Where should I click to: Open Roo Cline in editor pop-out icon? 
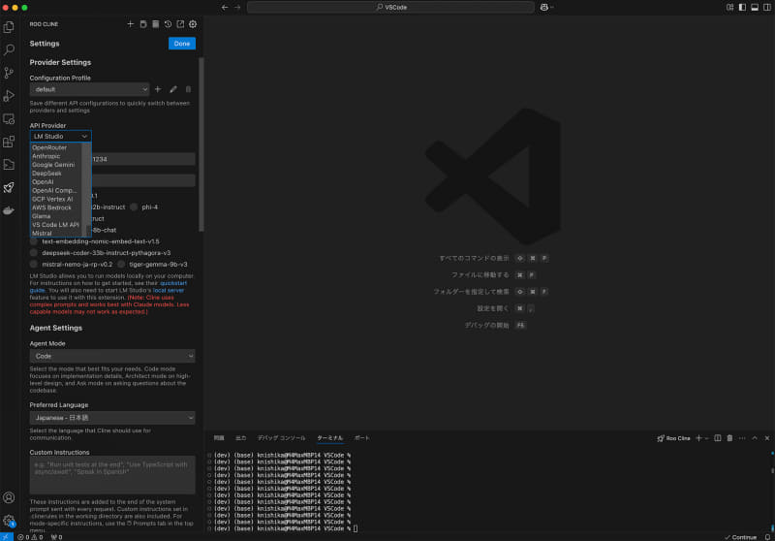click(180, 23)
